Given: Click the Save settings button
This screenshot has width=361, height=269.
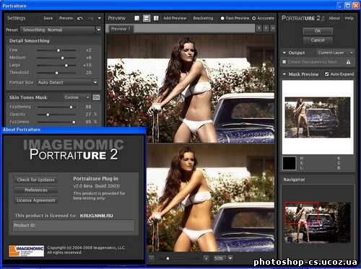Looking at the screenshot, I should click(48, 18).
